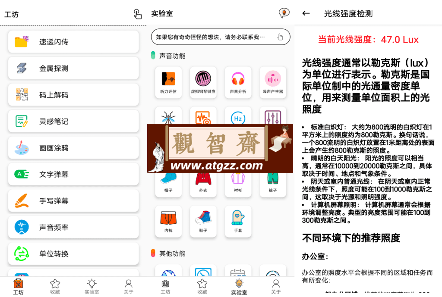Open 文字弹幕 text banner tool
Image resolution: width=442 pixels, height=297 pixels.
(x=73, y=174)
